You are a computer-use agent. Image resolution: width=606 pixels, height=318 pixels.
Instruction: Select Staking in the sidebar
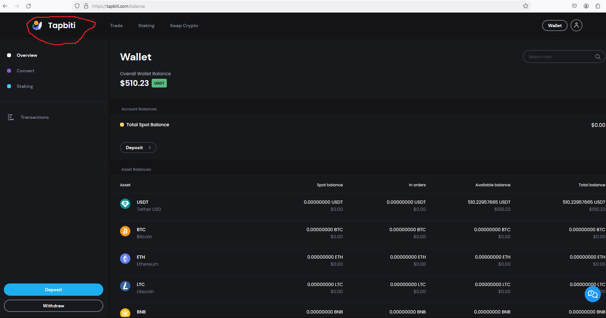[25, 86]
